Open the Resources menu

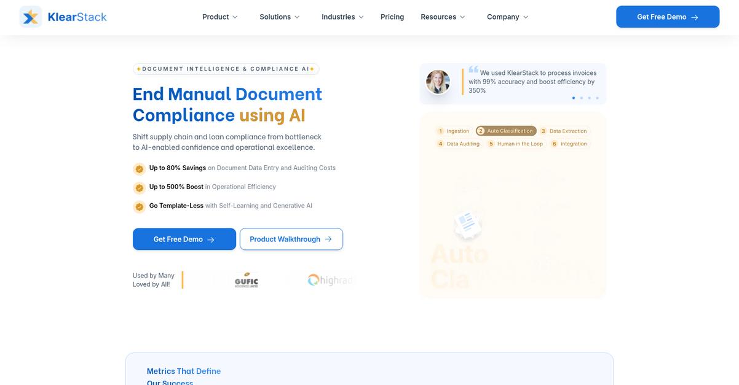pyautogui.click(x=443, y=17)
